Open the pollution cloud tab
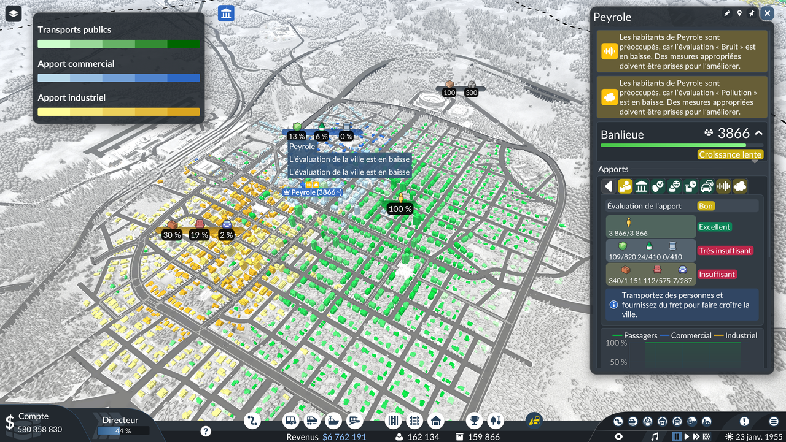Screen dimensions: 786x442 [740, 186]
